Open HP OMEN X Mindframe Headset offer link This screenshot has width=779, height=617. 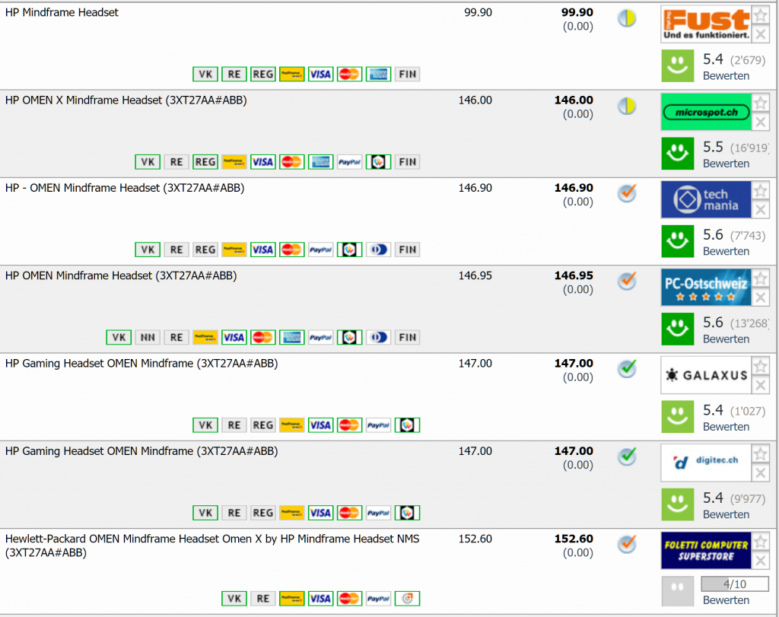pyautogui.click(x=126, y=100)
